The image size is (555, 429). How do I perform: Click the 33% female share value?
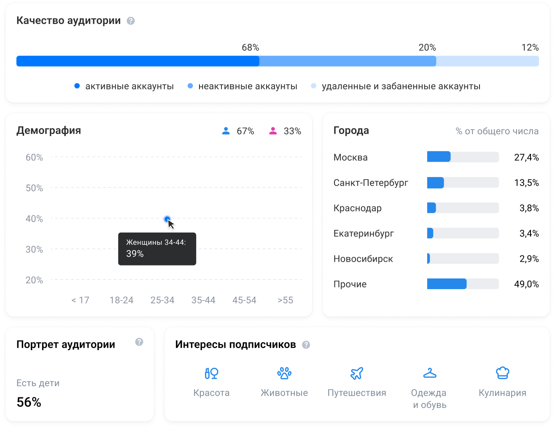tap(292, 131)
